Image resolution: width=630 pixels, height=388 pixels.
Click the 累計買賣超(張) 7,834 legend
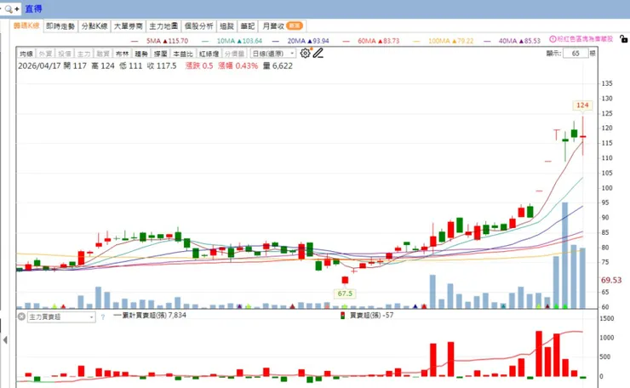150,316
